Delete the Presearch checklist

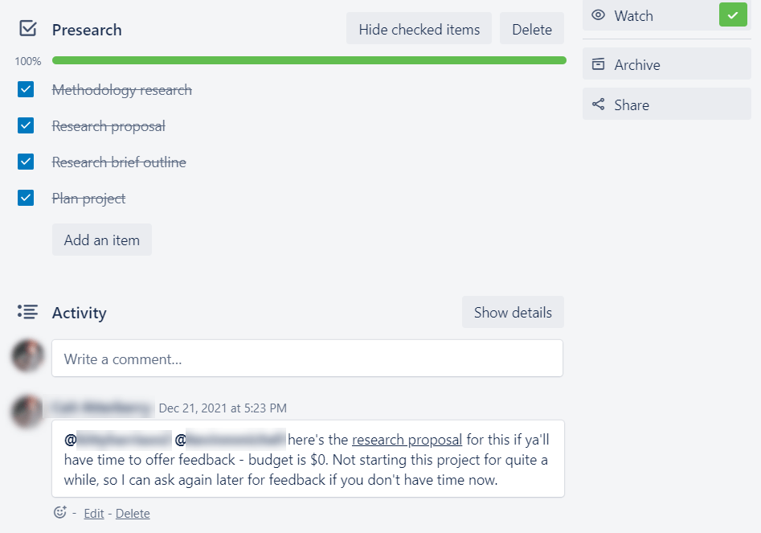[x=531, y=30]
